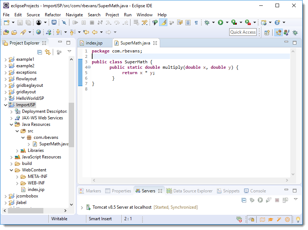The image size is (308, 230).
Task: Click the New file wizard toolbar icon
Action: tap(7, 23)
